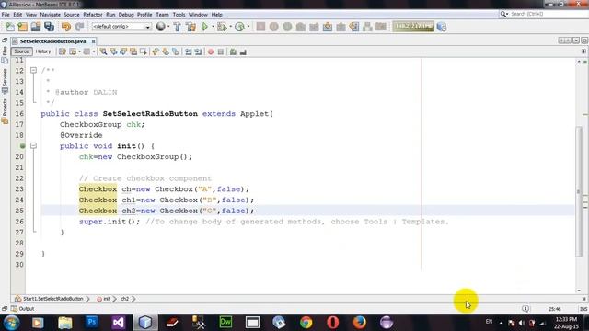The height and width of the screenshot is (331, 589).
Task: Click the Last Edit editor toolbar icon
Action: click(63, 51)
